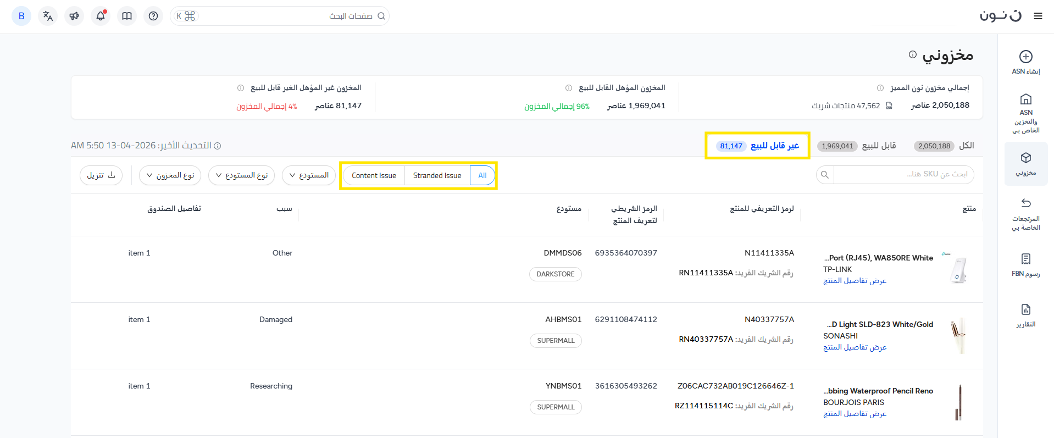Open the megaphone announcements icon
The width and height of the screenshot is (1054, 438).
(x=74, y=16)
